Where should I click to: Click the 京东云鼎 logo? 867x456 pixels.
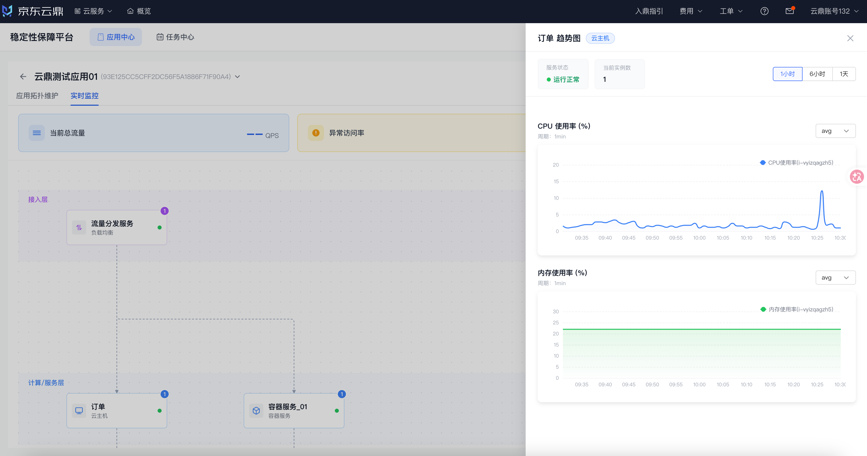(33, 11)
